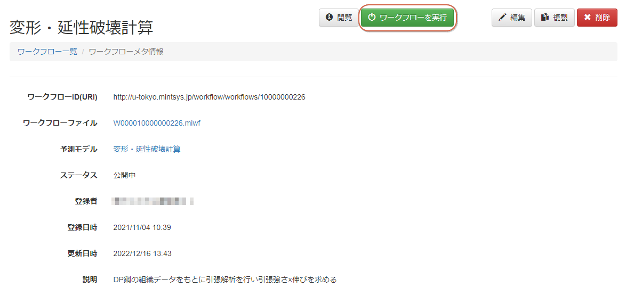Screen dimensions: 626x296
Task: Duplicate workflow using 複製 button
Action: 554,18
